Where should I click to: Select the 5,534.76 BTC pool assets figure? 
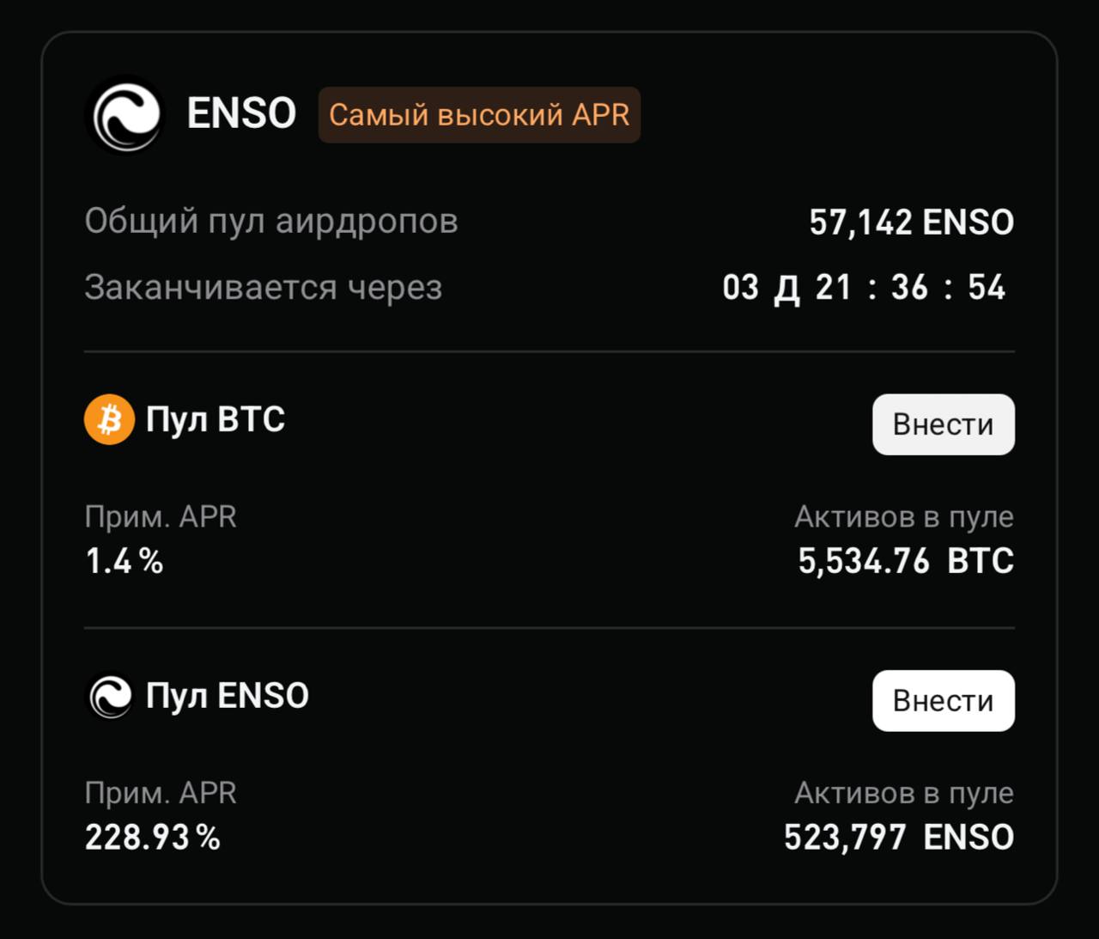pyautogui.click(x=905, y=561)
